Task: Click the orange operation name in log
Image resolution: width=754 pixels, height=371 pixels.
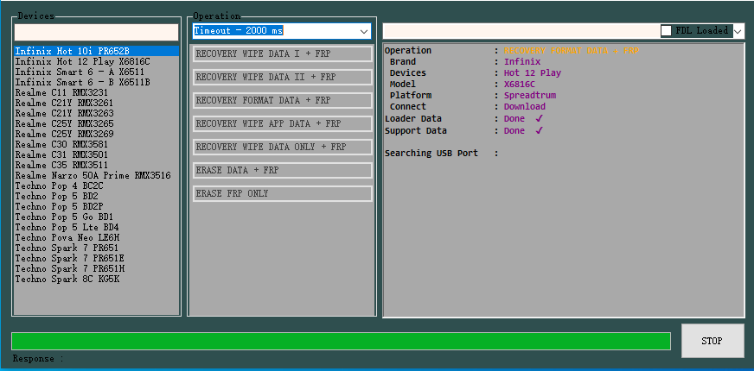Action: pos(572,50)
